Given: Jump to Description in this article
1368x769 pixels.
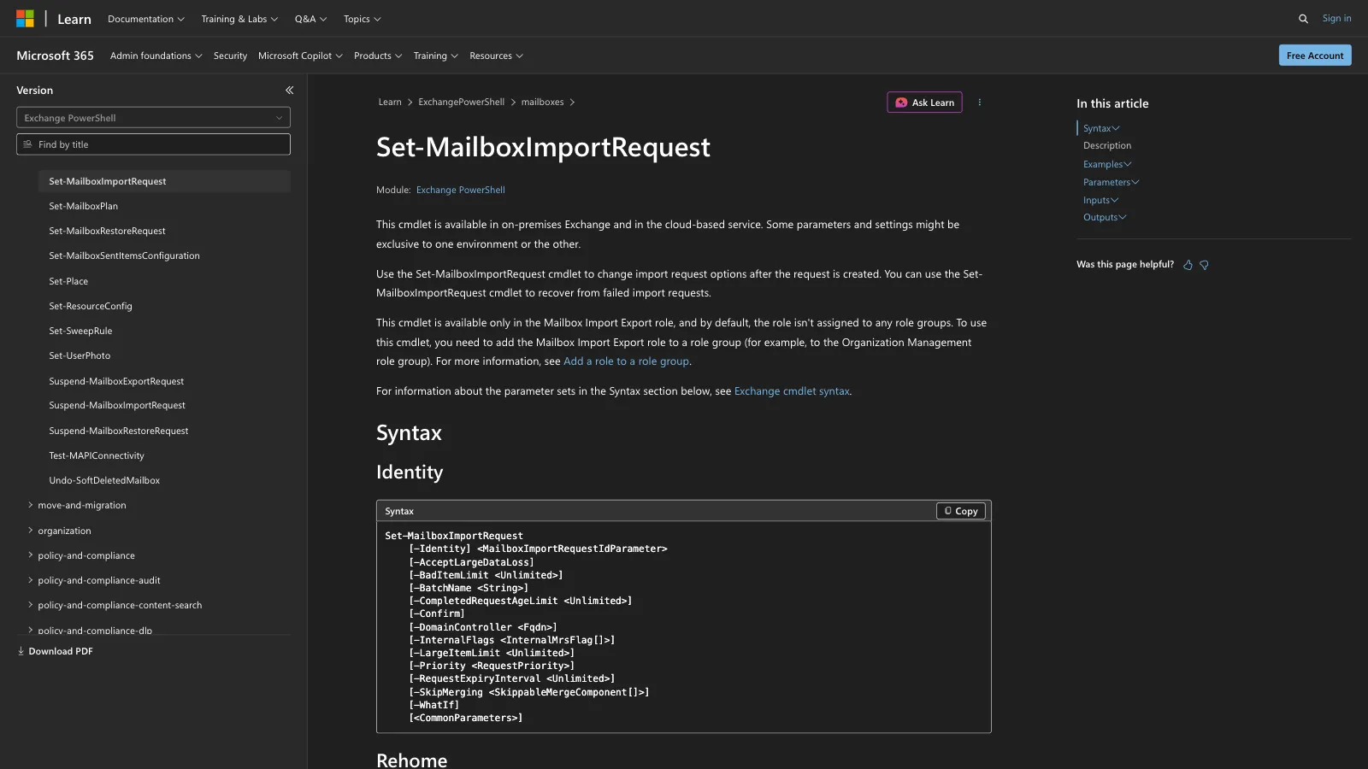Looking at the screenshot, I should coord(1107,145).
